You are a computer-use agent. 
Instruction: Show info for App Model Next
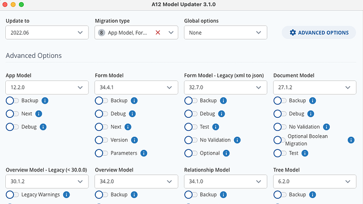pyautogui.click(x=38, y=114)
